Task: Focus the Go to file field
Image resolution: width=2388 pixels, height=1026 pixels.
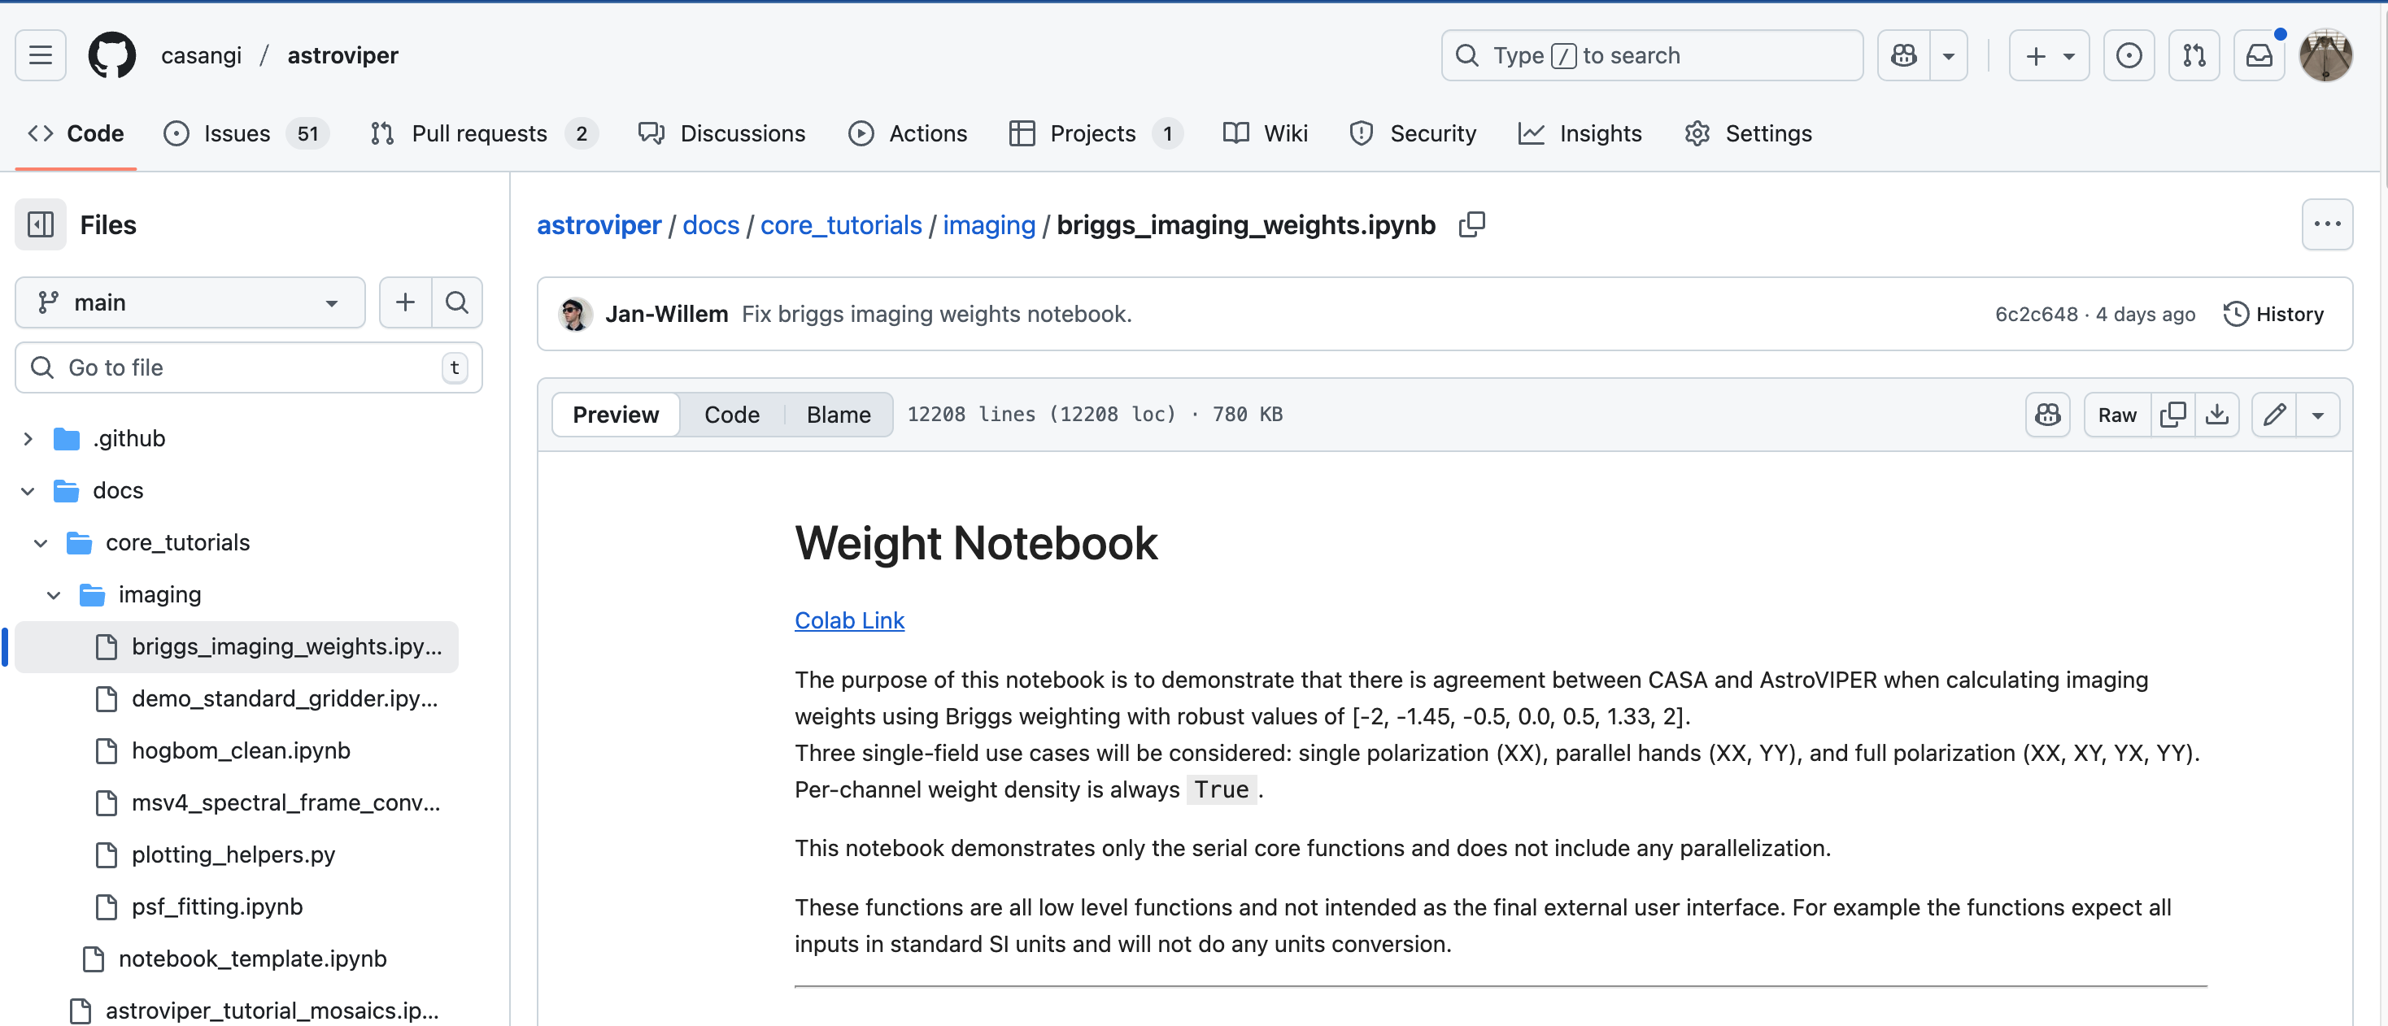Action: tap(248, 368)
